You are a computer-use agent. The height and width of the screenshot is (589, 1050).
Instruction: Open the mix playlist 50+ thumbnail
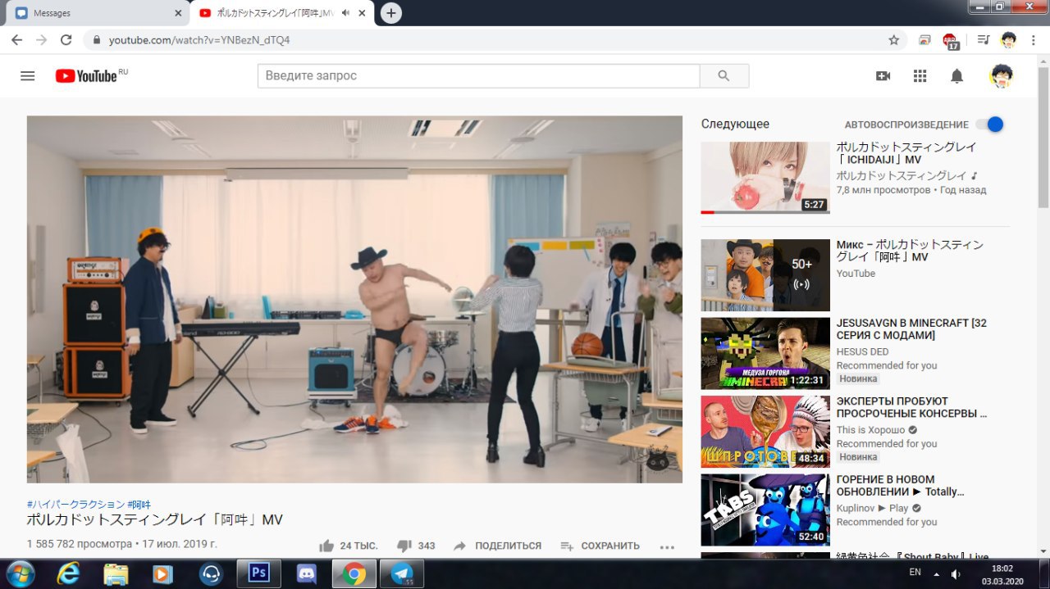765,275
